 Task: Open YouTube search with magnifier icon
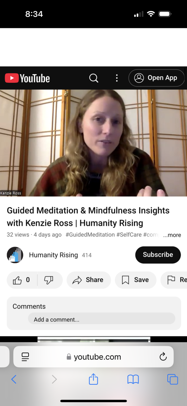(93, 78)
